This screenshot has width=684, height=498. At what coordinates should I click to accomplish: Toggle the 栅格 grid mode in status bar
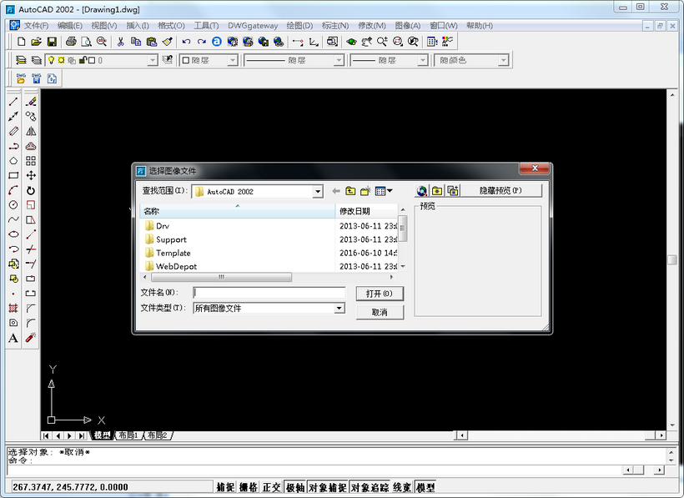click(x=249, y=487)
